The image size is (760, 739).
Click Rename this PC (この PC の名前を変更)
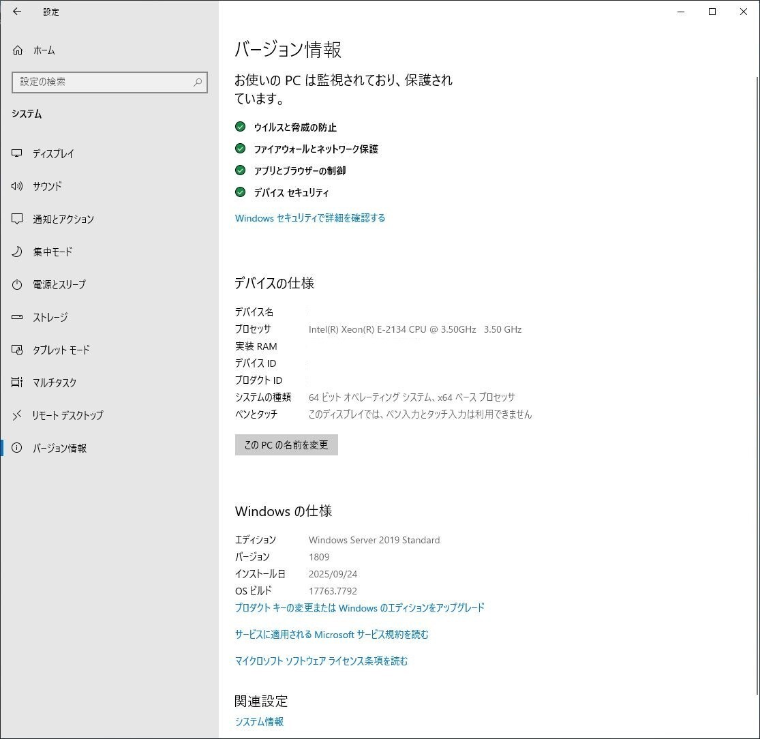click(x=286, y=445)
